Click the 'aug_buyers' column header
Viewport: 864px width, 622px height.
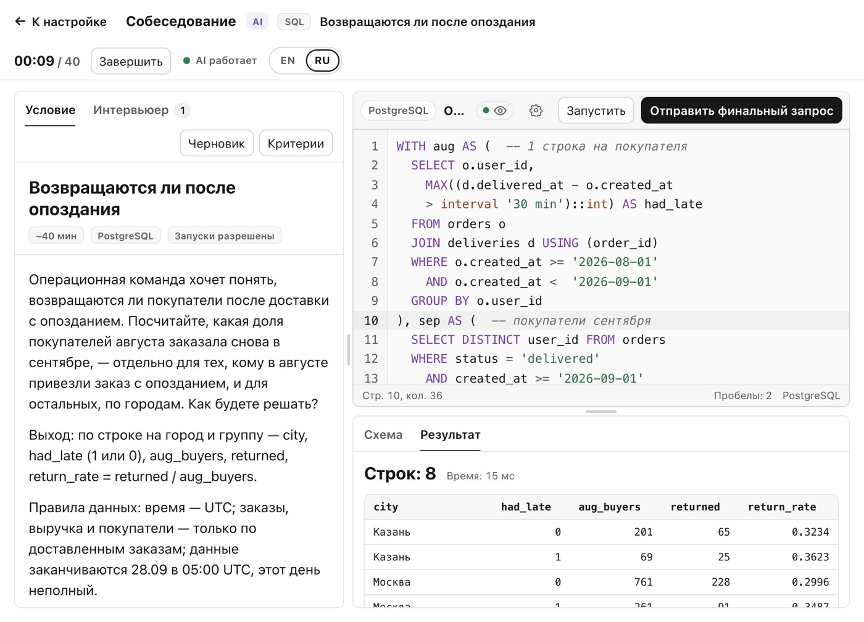(x=609, y=507)
